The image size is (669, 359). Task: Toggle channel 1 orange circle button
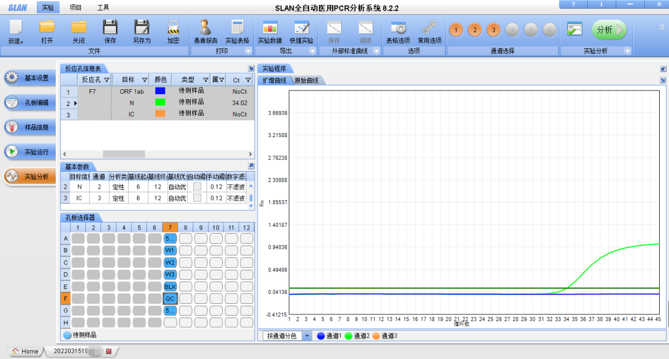[x=456, y=30]
